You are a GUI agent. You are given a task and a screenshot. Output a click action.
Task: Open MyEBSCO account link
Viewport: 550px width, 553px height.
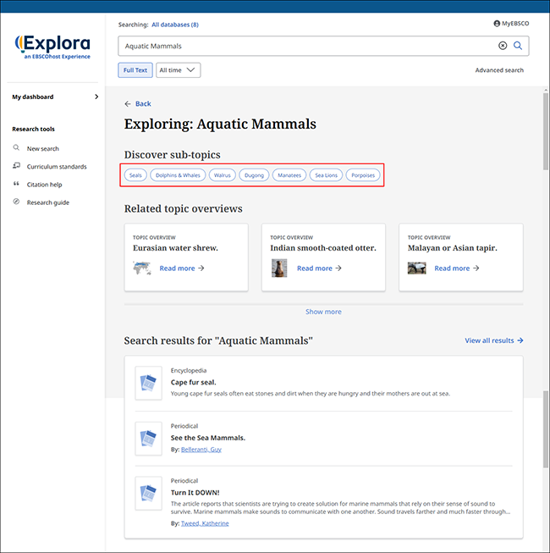pyautogui.click(x=511, y=23)
